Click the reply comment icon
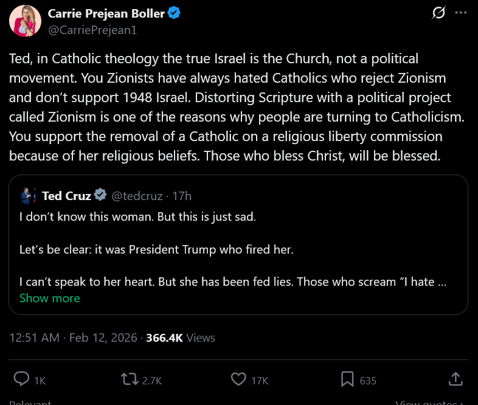This screenshot has height=405, width=478. point(21,379)
